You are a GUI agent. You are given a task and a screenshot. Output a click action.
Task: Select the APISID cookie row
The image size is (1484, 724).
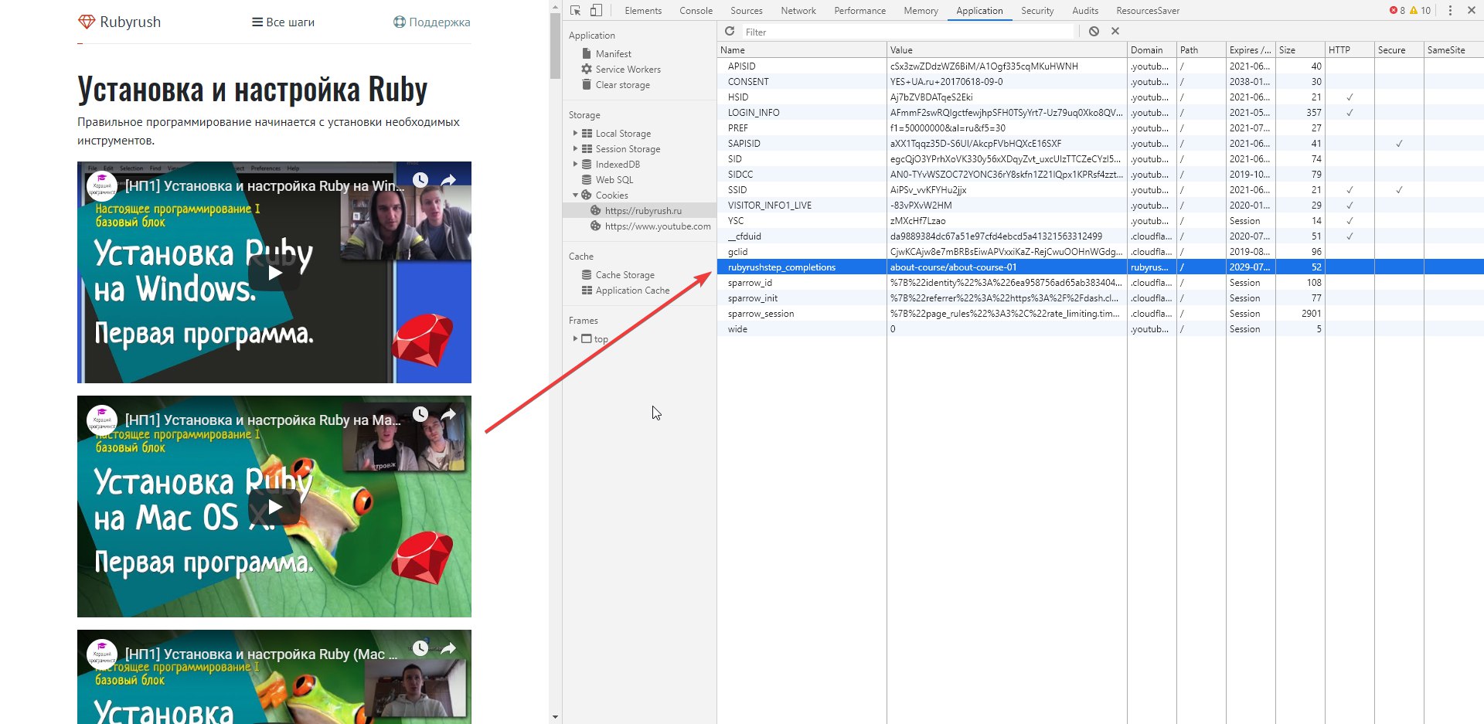(x=1100, y=66)
